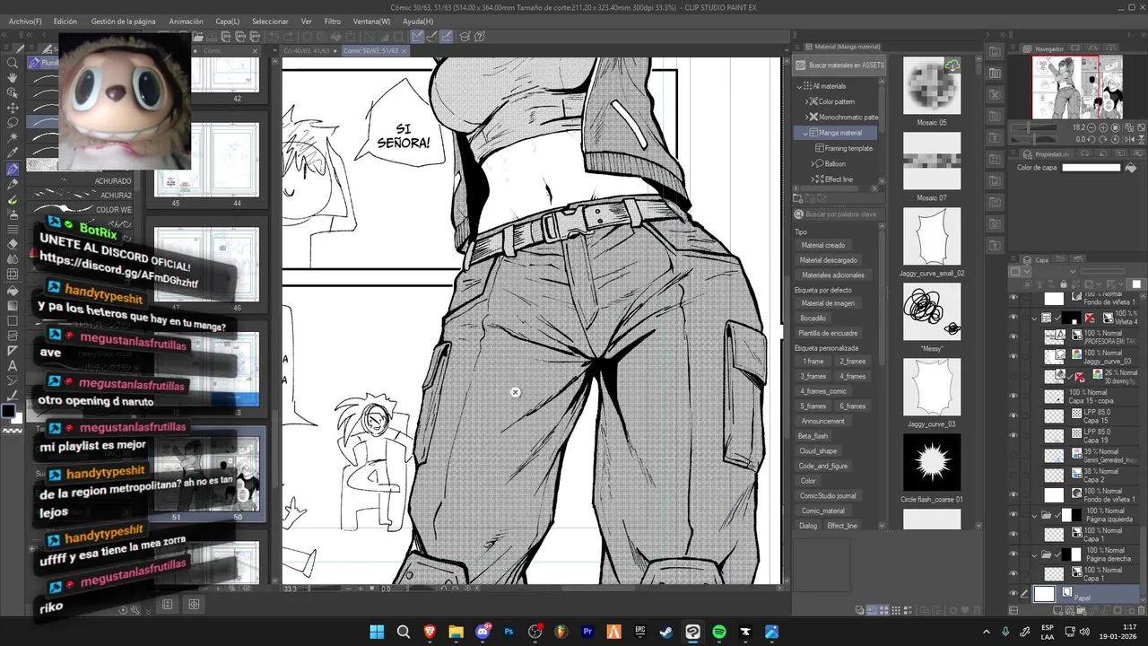Open Spotify from the taskbar

coord(719,632)
